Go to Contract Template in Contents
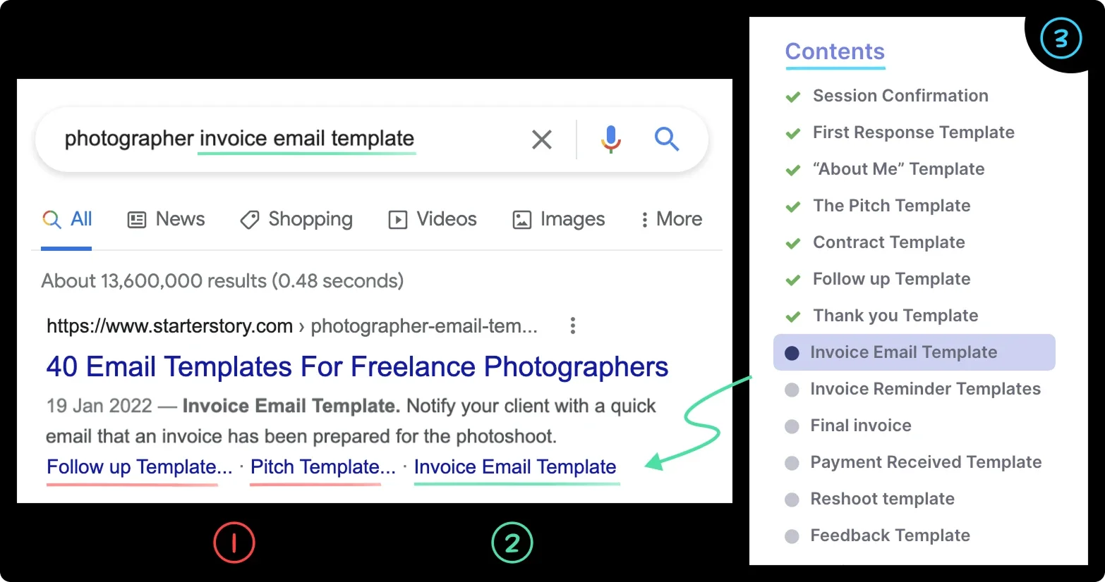The height and width of the screenshot is (582, 1105). pos(888,242)
